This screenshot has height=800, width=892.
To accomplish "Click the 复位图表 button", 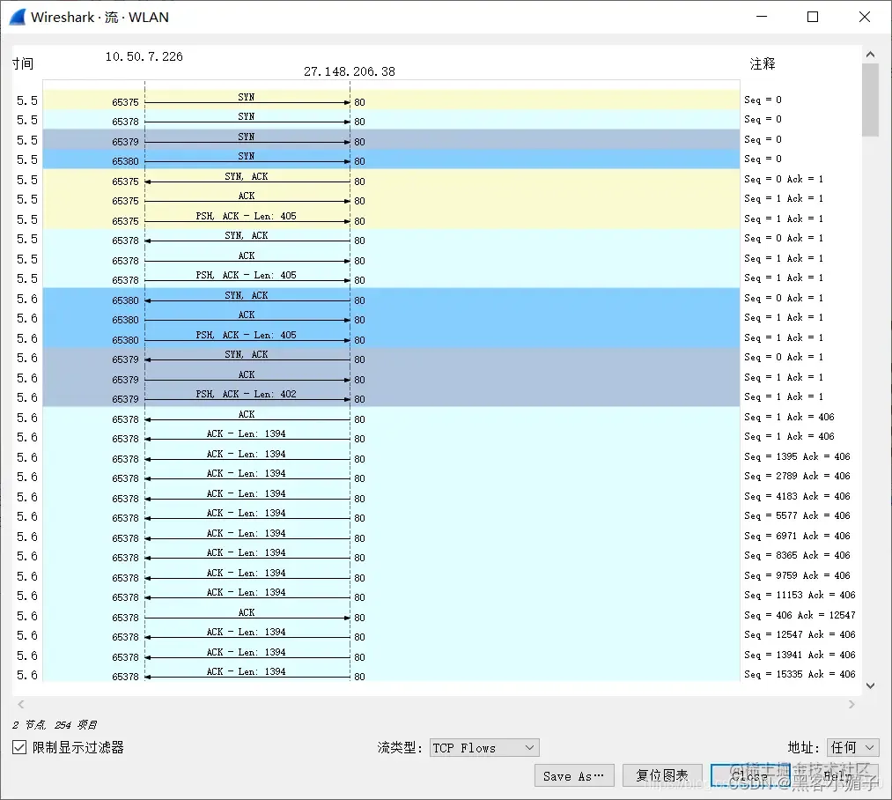I will pyautogui.click(x=662, y=775).
